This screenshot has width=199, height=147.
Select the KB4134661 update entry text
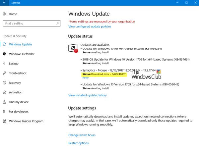coord(136,60)
